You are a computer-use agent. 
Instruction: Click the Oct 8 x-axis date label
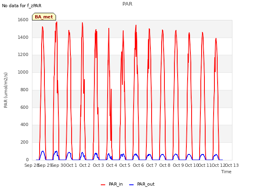click(x=165, y=165)
